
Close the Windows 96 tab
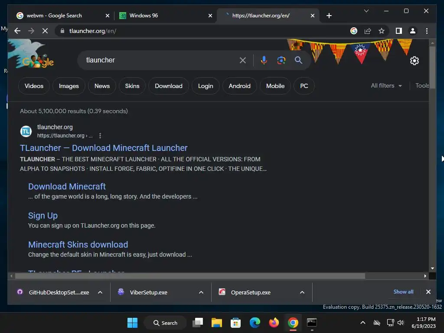coord(210,16)
